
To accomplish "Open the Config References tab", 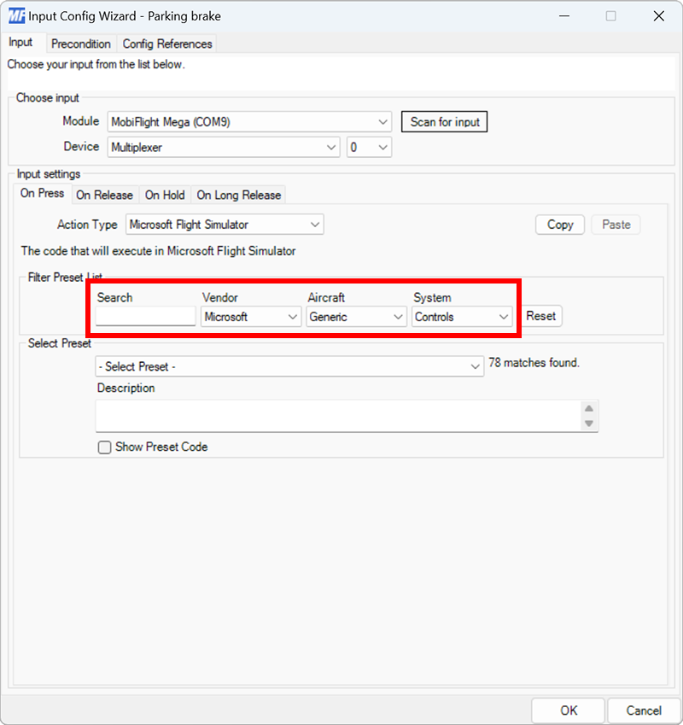I will tap(167, 44).
